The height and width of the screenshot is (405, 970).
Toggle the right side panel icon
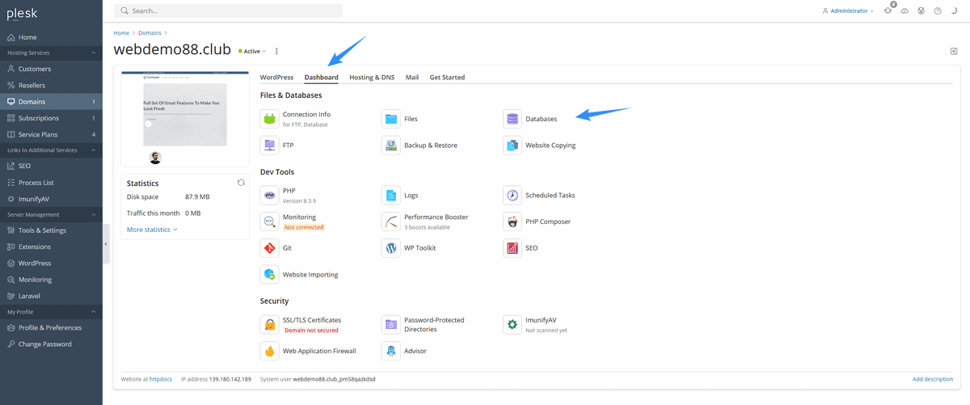(x=953, y=51)
